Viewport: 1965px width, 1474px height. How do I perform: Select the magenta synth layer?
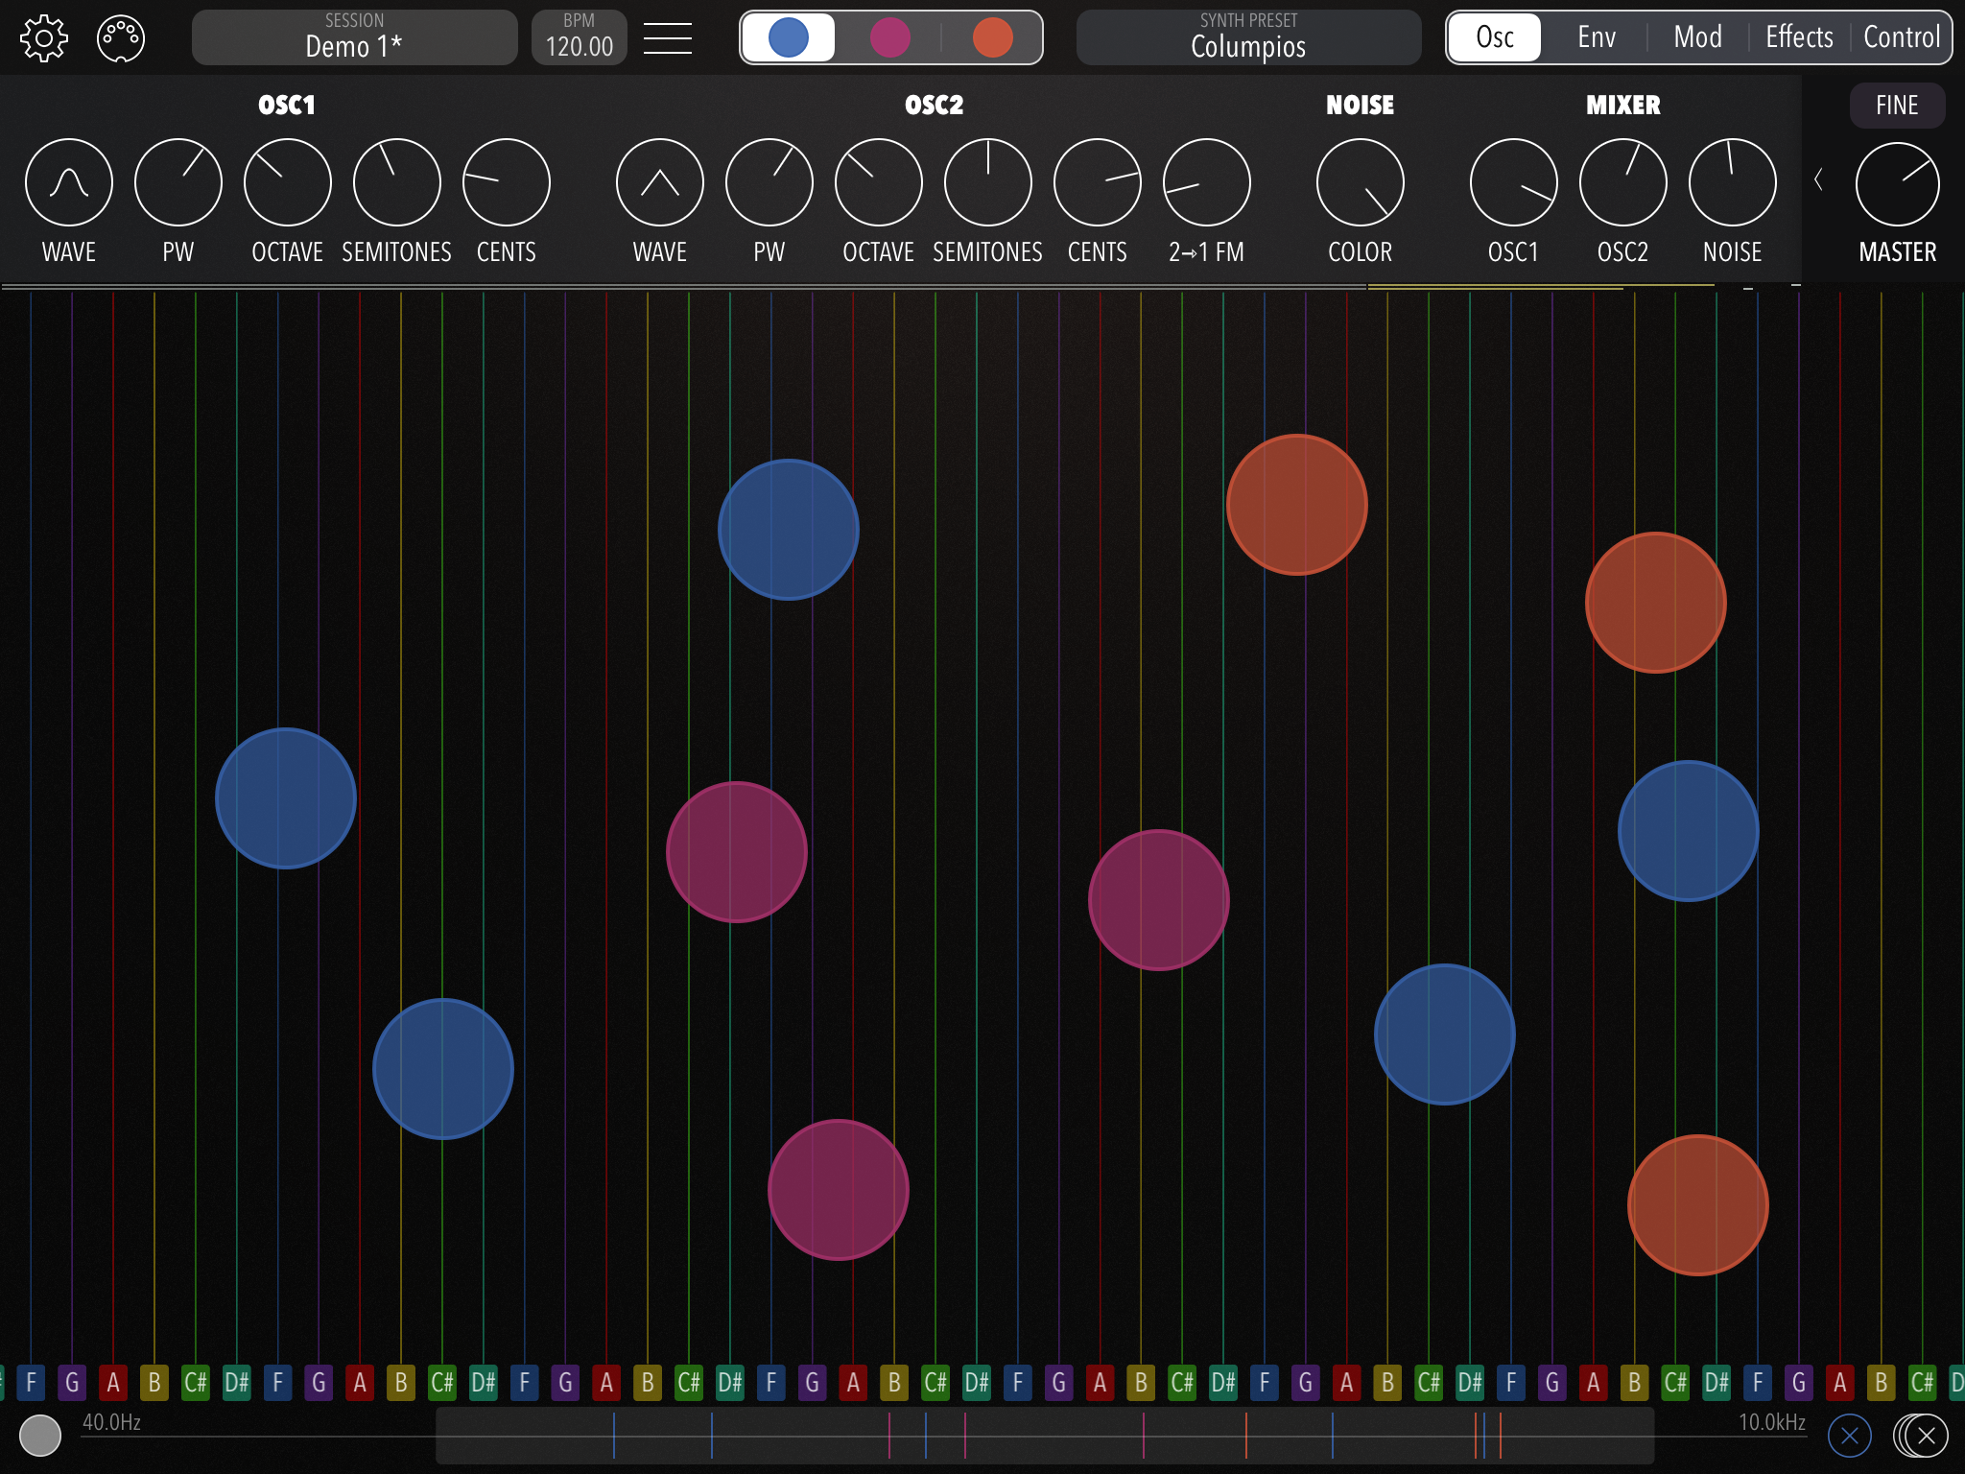[890, 38]
